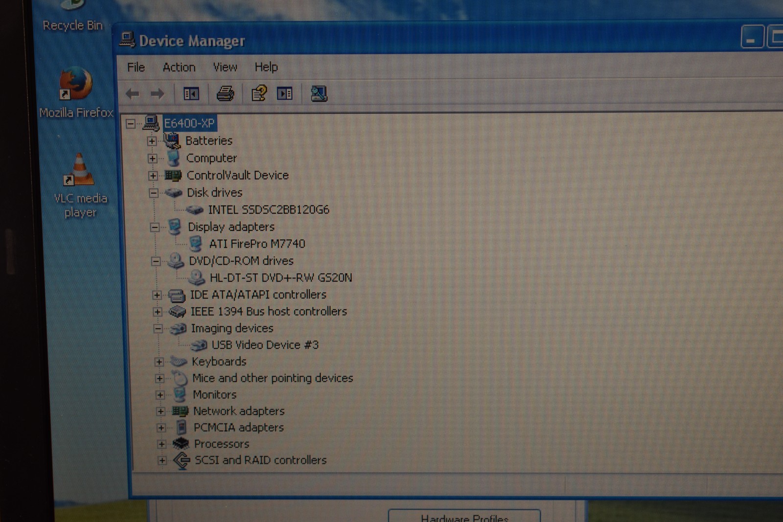Open the File menu
This screenshot has width=783, height=522.
[136, 67]
